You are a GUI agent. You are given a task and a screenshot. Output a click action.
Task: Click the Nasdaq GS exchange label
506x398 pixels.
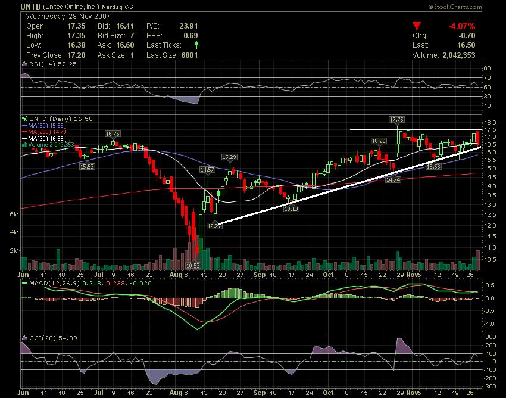pyautogui.click(x=117, y=7)
